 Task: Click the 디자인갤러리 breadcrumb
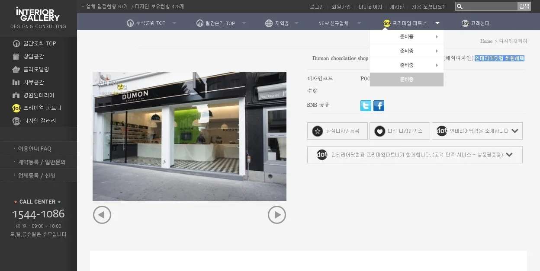point(513,41)
